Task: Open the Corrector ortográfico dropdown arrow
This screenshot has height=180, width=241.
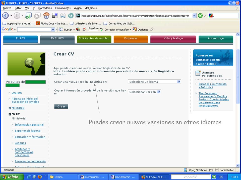Action: [x=131, y=29]
